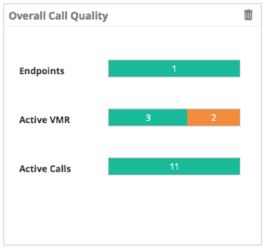This screenshot has width=265, height=252.
Task: Select the Active Calls label
Action: (45, 169)
